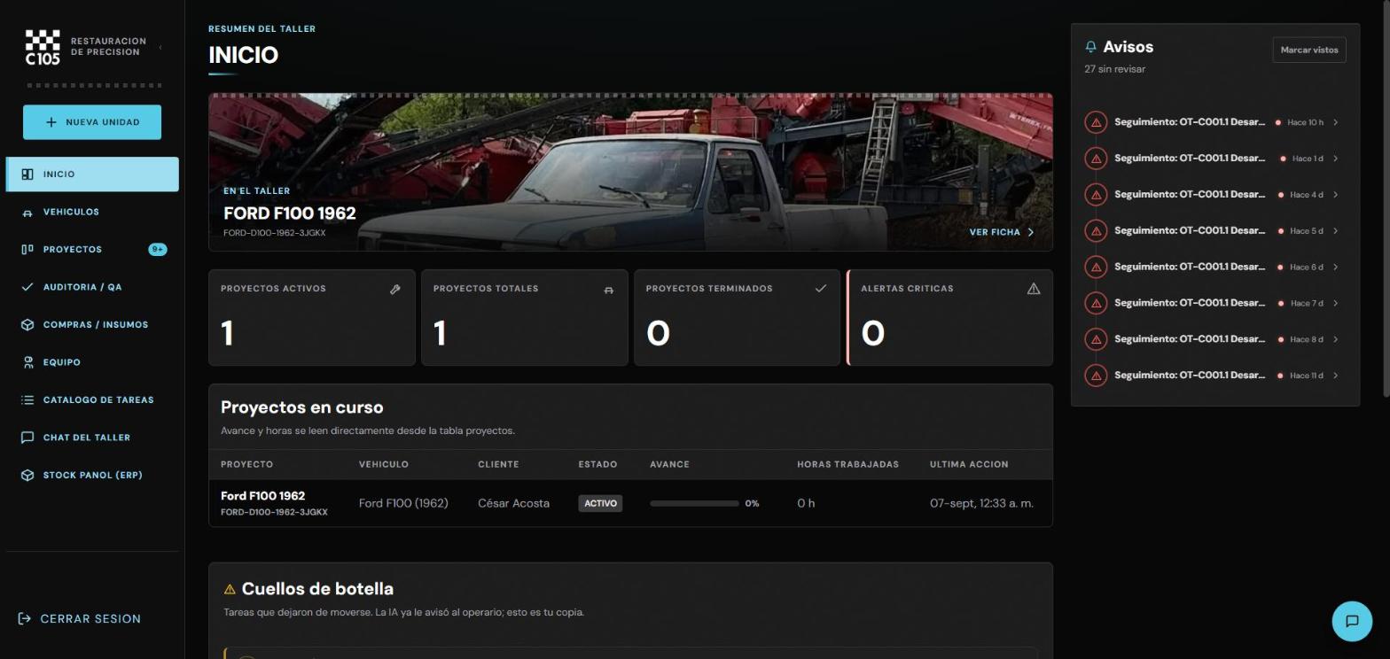Viewport: 1390px width, 659px height.
Task: Click the Horas Trabajadas column header
Action: click(x=847, y=464)
